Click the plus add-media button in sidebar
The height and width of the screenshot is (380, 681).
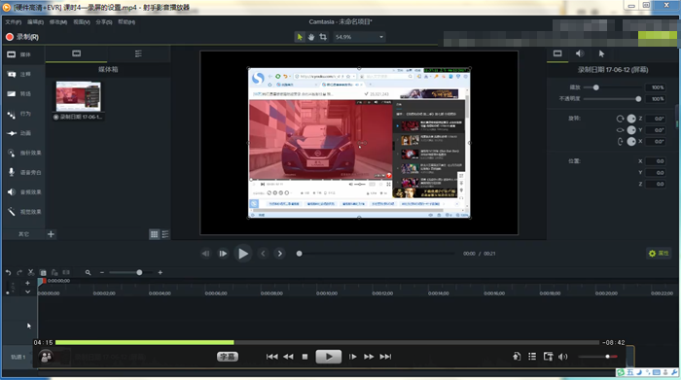[51, 234]
